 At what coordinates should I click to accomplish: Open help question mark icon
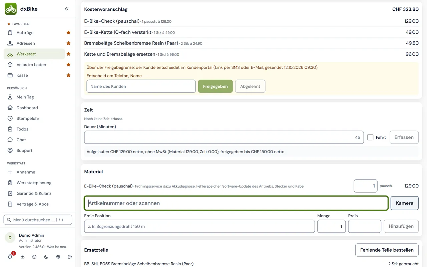(34, 257)
